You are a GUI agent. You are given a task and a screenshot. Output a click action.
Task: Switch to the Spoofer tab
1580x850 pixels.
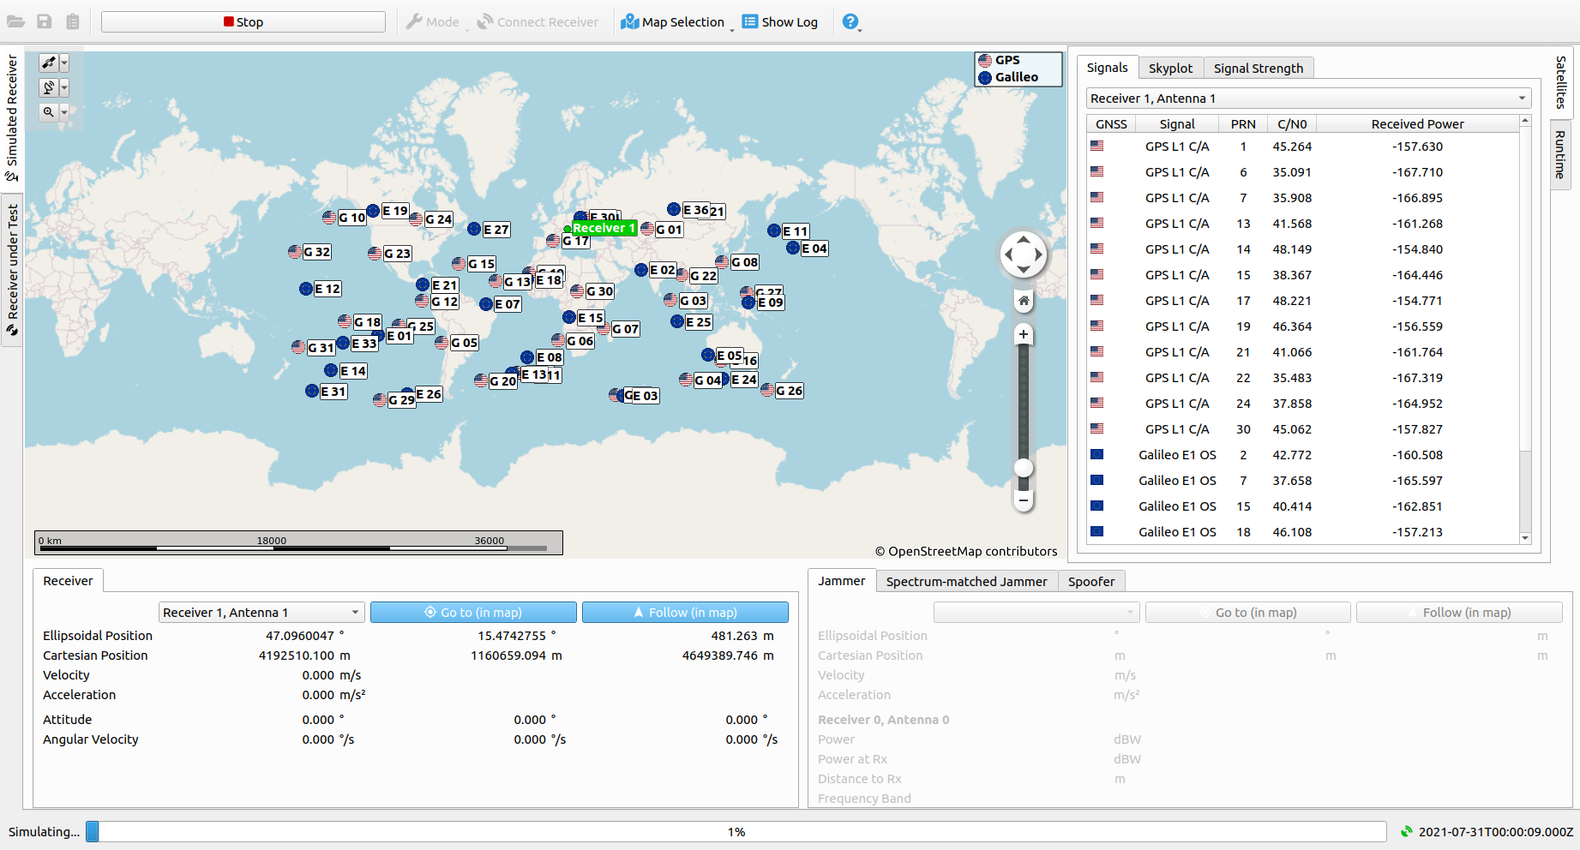pos(1090,581)
